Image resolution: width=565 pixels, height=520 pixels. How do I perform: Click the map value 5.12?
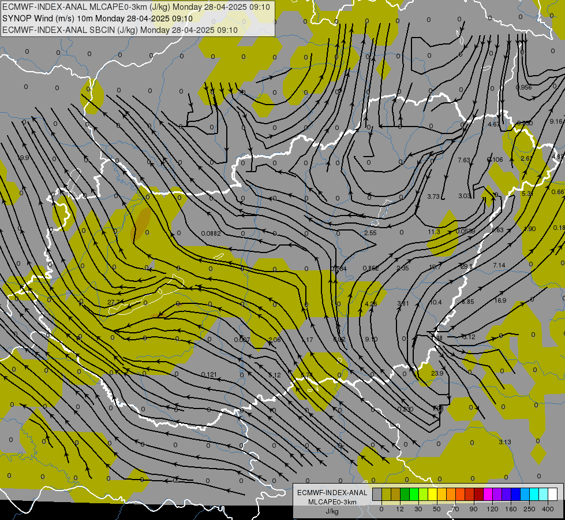[x=275, y=375]
